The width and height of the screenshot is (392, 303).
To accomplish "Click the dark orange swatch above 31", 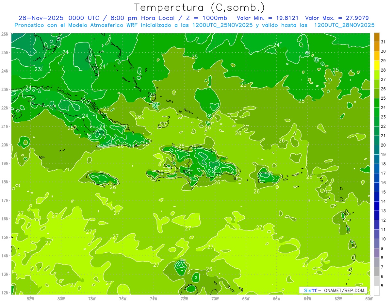I will 377,37.
